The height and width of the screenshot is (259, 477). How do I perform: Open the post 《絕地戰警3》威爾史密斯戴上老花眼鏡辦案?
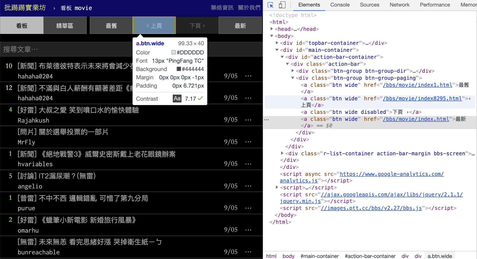[x=96, y=154]
